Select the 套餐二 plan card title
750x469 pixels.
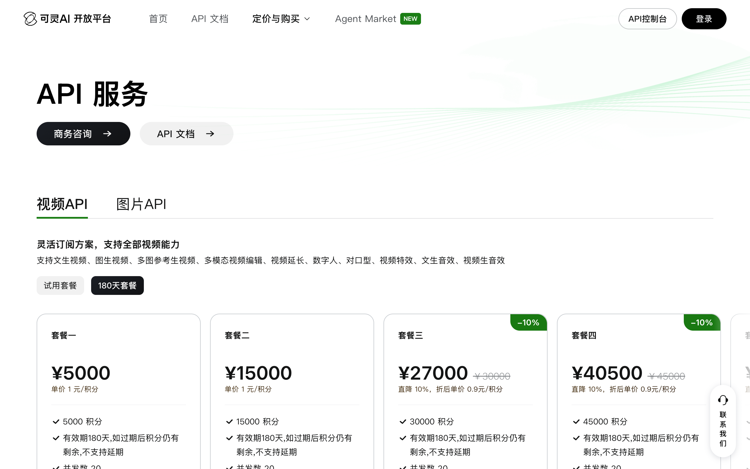[x=237, y=335]
